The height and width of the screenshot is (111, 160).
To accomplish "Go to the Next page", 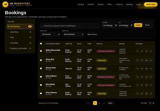I will 110,103.
